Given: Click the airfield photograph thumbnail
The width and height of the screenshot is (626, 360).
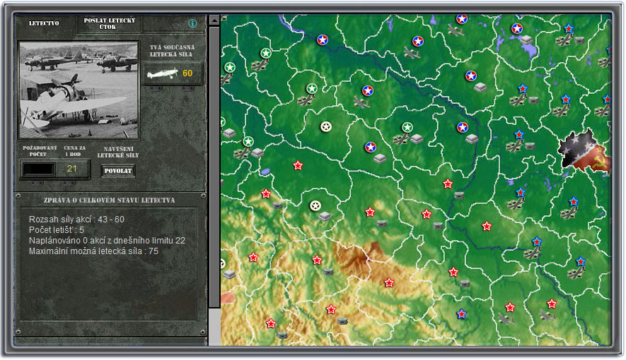Looking at the screenshot, I should pyautogui.click(x=79, y=90).
